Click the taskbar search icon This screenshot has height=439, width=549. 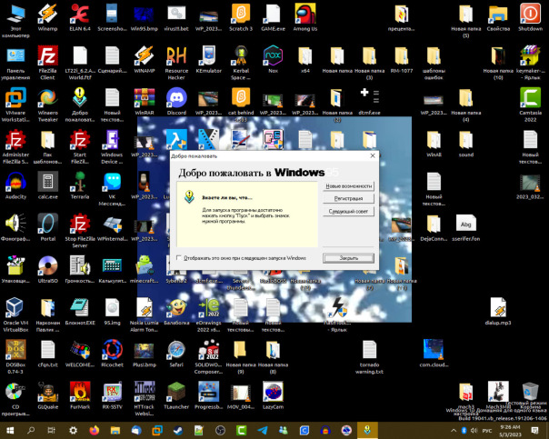pos(31,430)
